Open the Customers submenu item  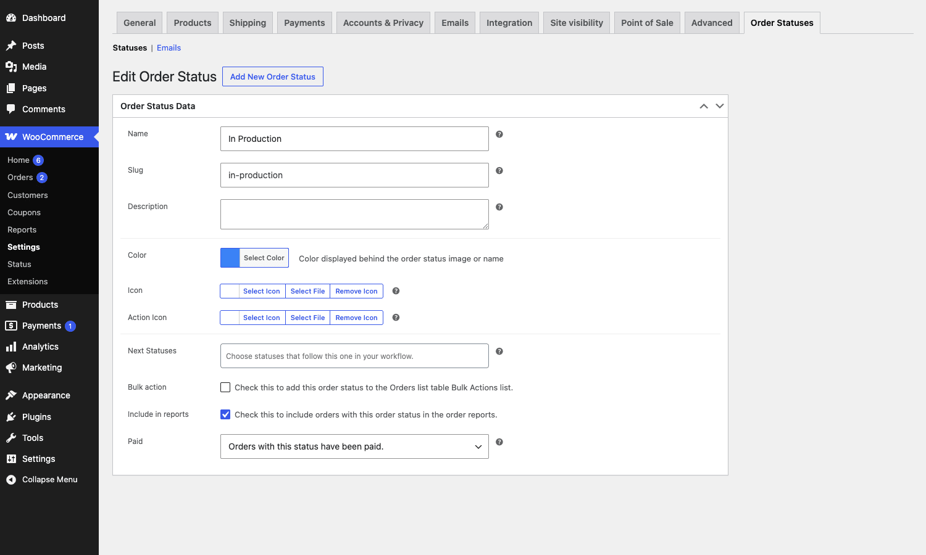[x=28, y=195]
